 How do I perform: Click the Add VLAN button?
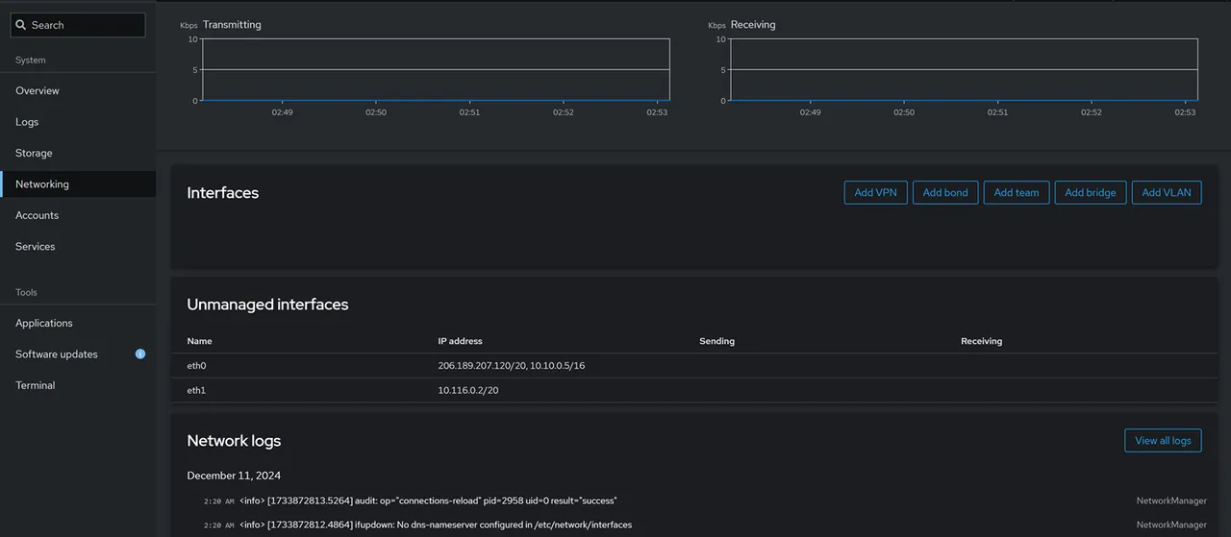pos(1167,192)
